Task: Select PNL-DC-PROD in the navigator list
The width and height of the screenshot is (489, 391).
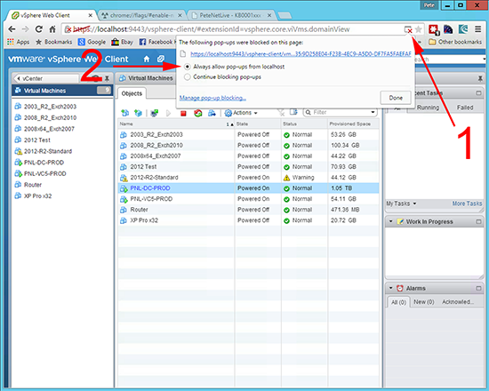Action: 44,163
